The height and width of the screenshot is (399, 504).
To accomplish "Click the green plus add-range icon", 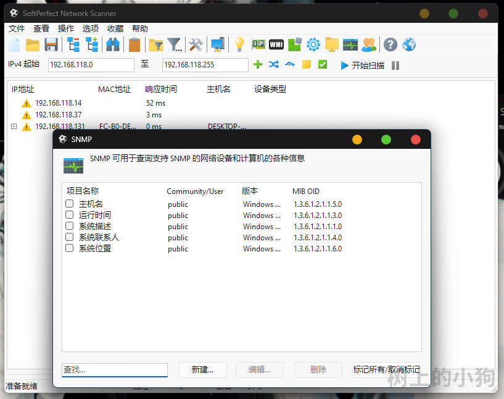I will pyautogui.click(x=258, y=65).
